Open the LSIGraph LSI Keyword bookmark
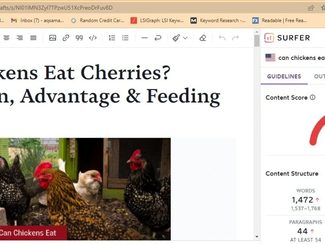Image resolution: width=325 pixels, height=244 pixels. pyautogui.click(x=157, y=20)
